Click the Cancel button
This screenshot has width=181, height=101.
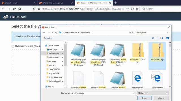[161, 98]
